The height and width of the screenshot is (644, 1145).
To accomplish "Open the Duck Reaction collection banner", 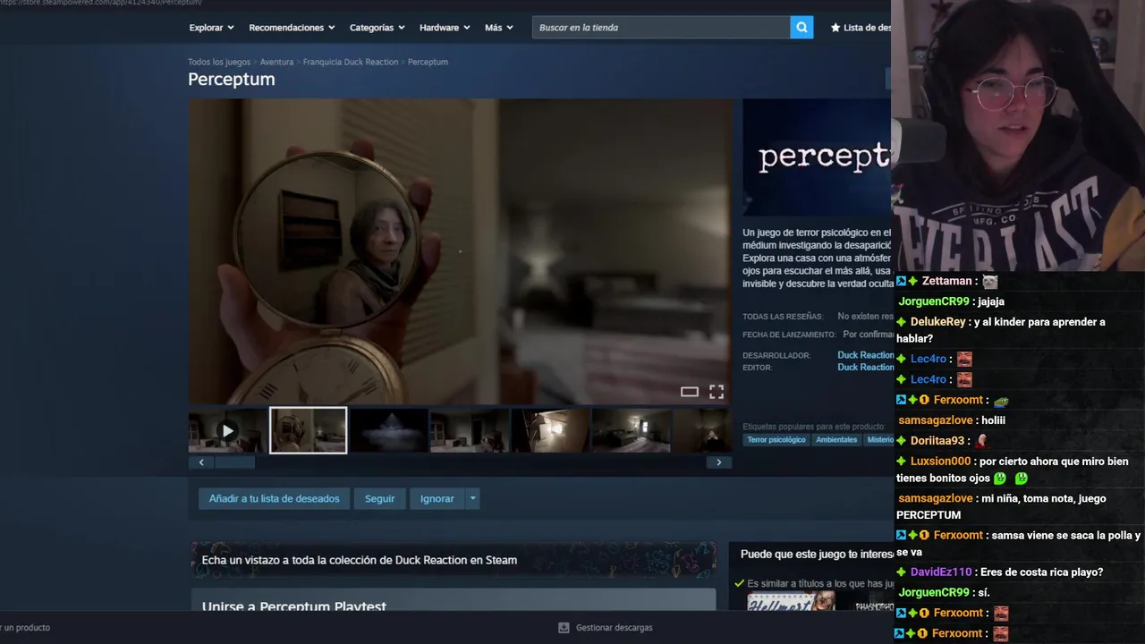I will 453,560.
